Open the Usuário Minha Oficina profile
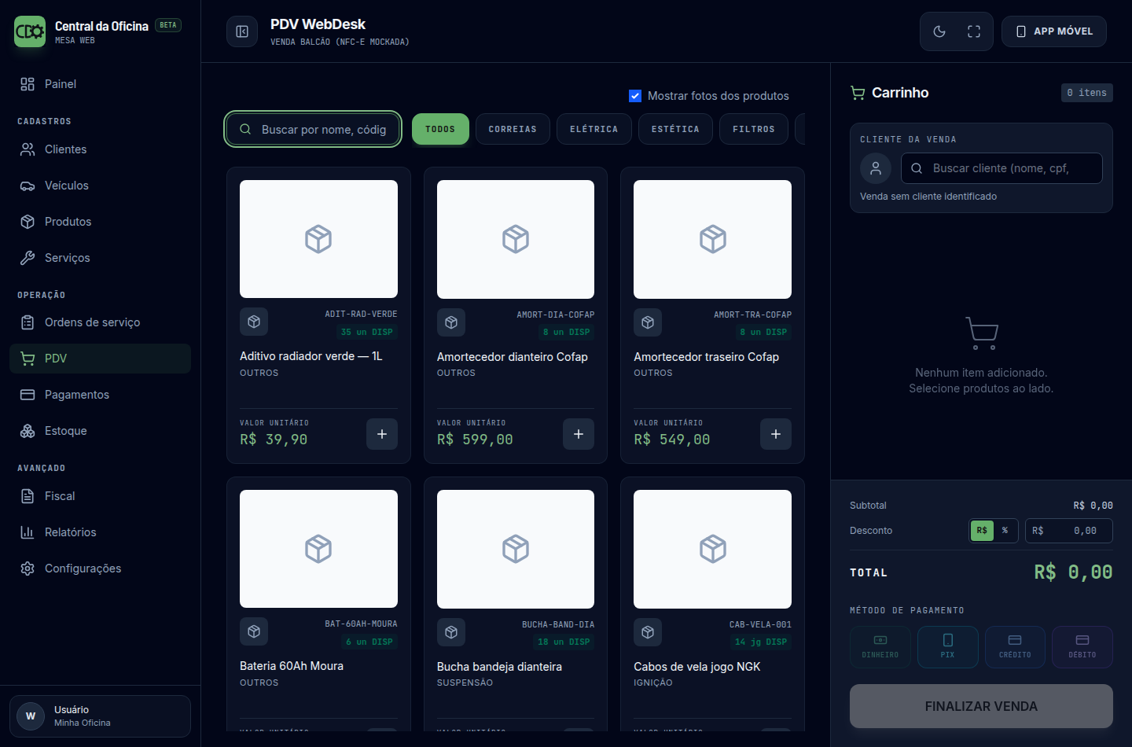Viewport: 1132px width, 747px height. 100,716
